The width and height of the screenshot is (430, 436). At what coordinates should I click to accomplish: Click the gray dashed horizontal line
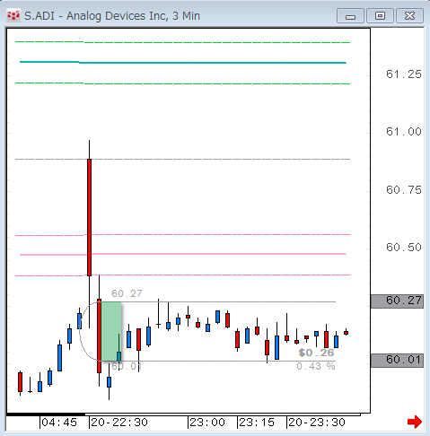coord(183,160)
